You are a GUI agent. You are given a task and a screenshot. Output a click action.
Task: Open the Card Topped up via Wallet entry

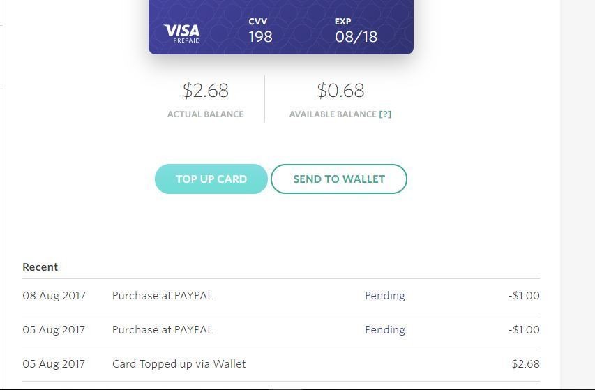[179, 364]
